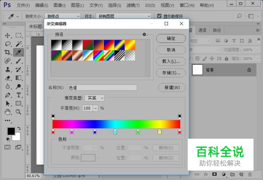Toggle the Show Sampling Ring checkbox

pos(159,16)
